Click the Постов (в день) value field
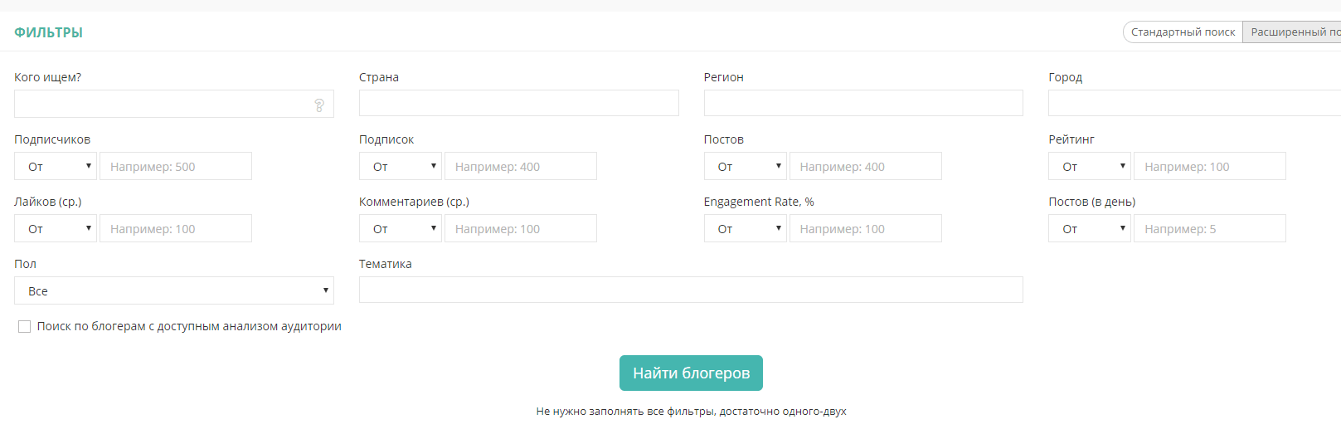This screenshot has height=434, width=1341. [x=1210, y=228]
